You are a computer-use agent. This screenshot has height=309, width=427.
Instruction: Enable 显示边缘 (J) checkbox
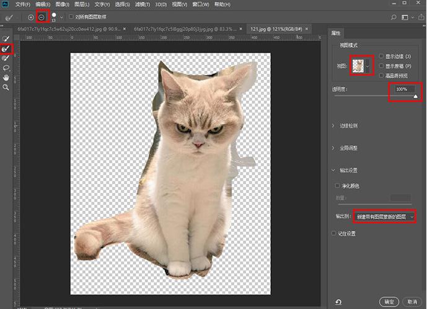381,56
